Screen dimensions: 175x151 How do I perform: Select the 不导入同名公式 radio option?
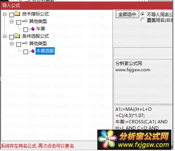pyautogui.click(x=143, y=14)
